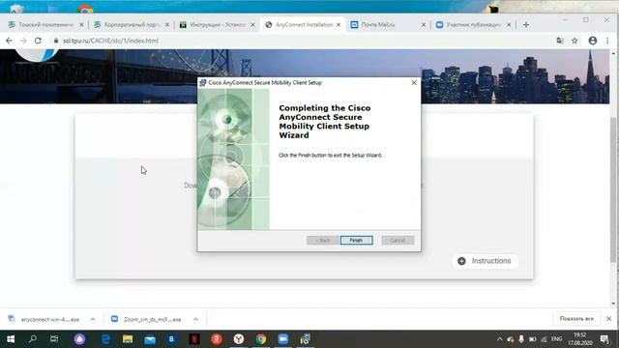
Task: Open network status in system tray
Action: click(544, 339)
